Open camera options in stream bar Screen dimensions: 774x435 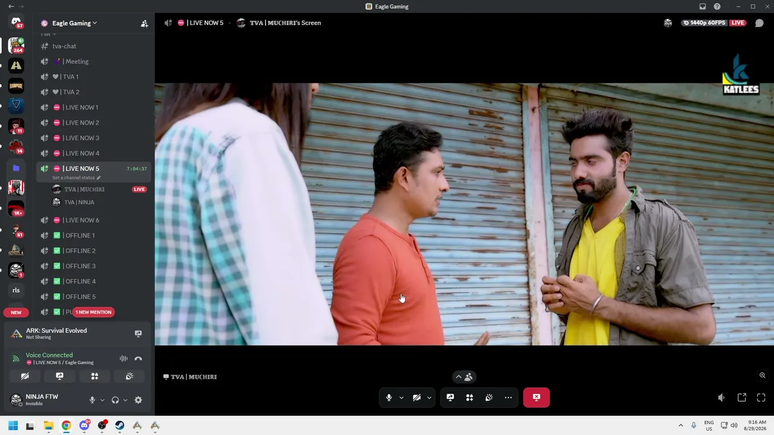pos(429,398)
